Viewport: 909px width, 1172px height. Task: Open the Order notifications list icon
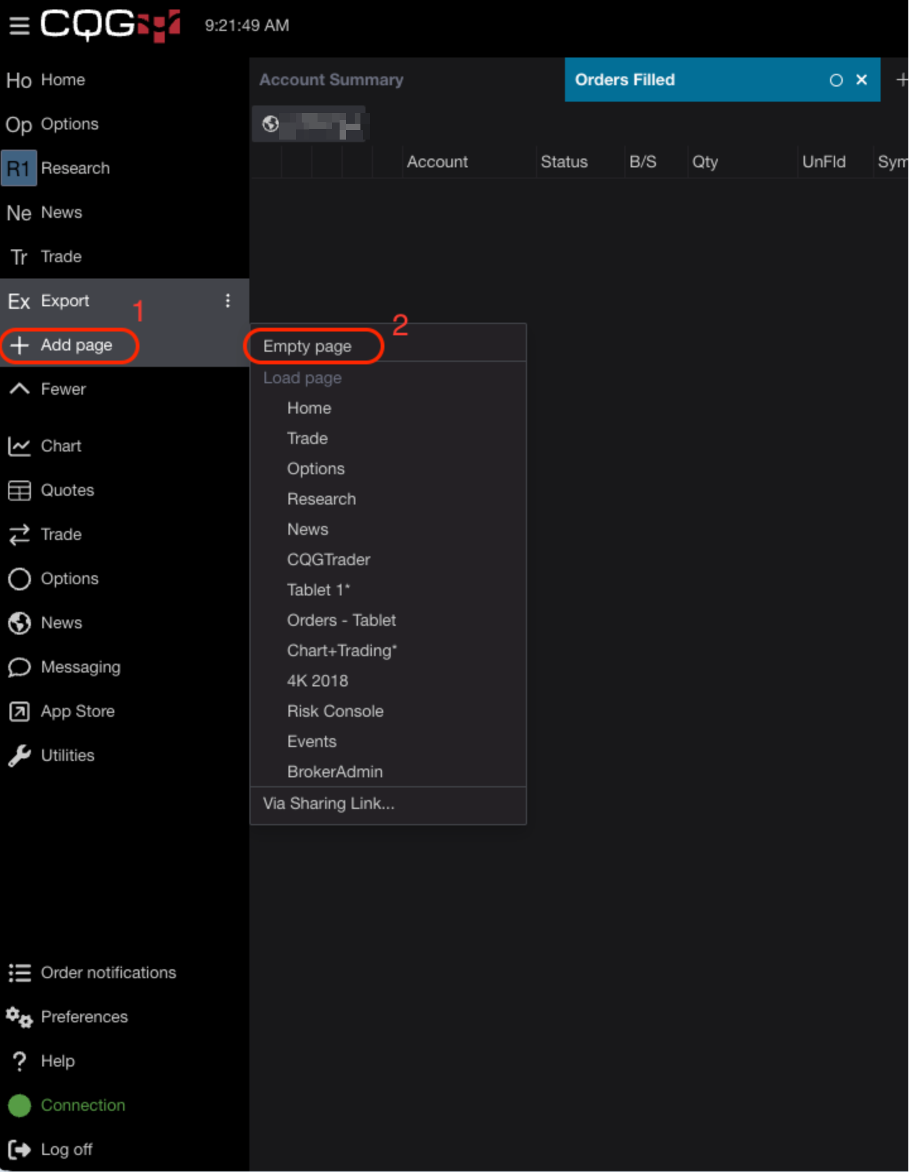[x=20, y=973]
